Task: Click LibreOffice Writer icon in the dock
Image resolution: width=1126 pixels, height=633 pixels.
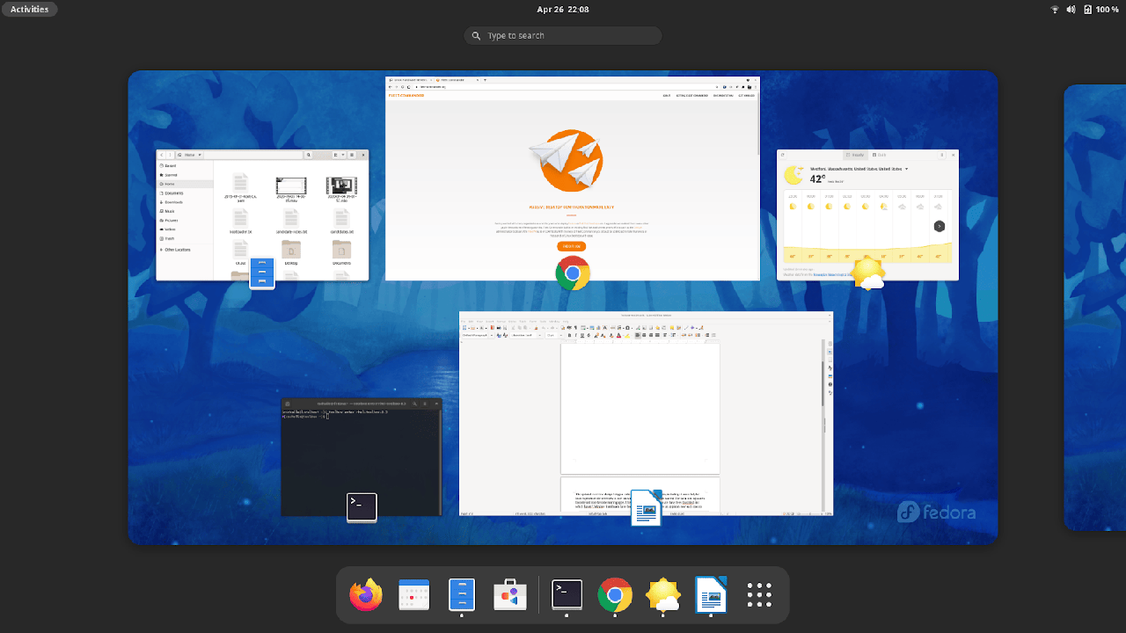Action: [x=711, y=595]
